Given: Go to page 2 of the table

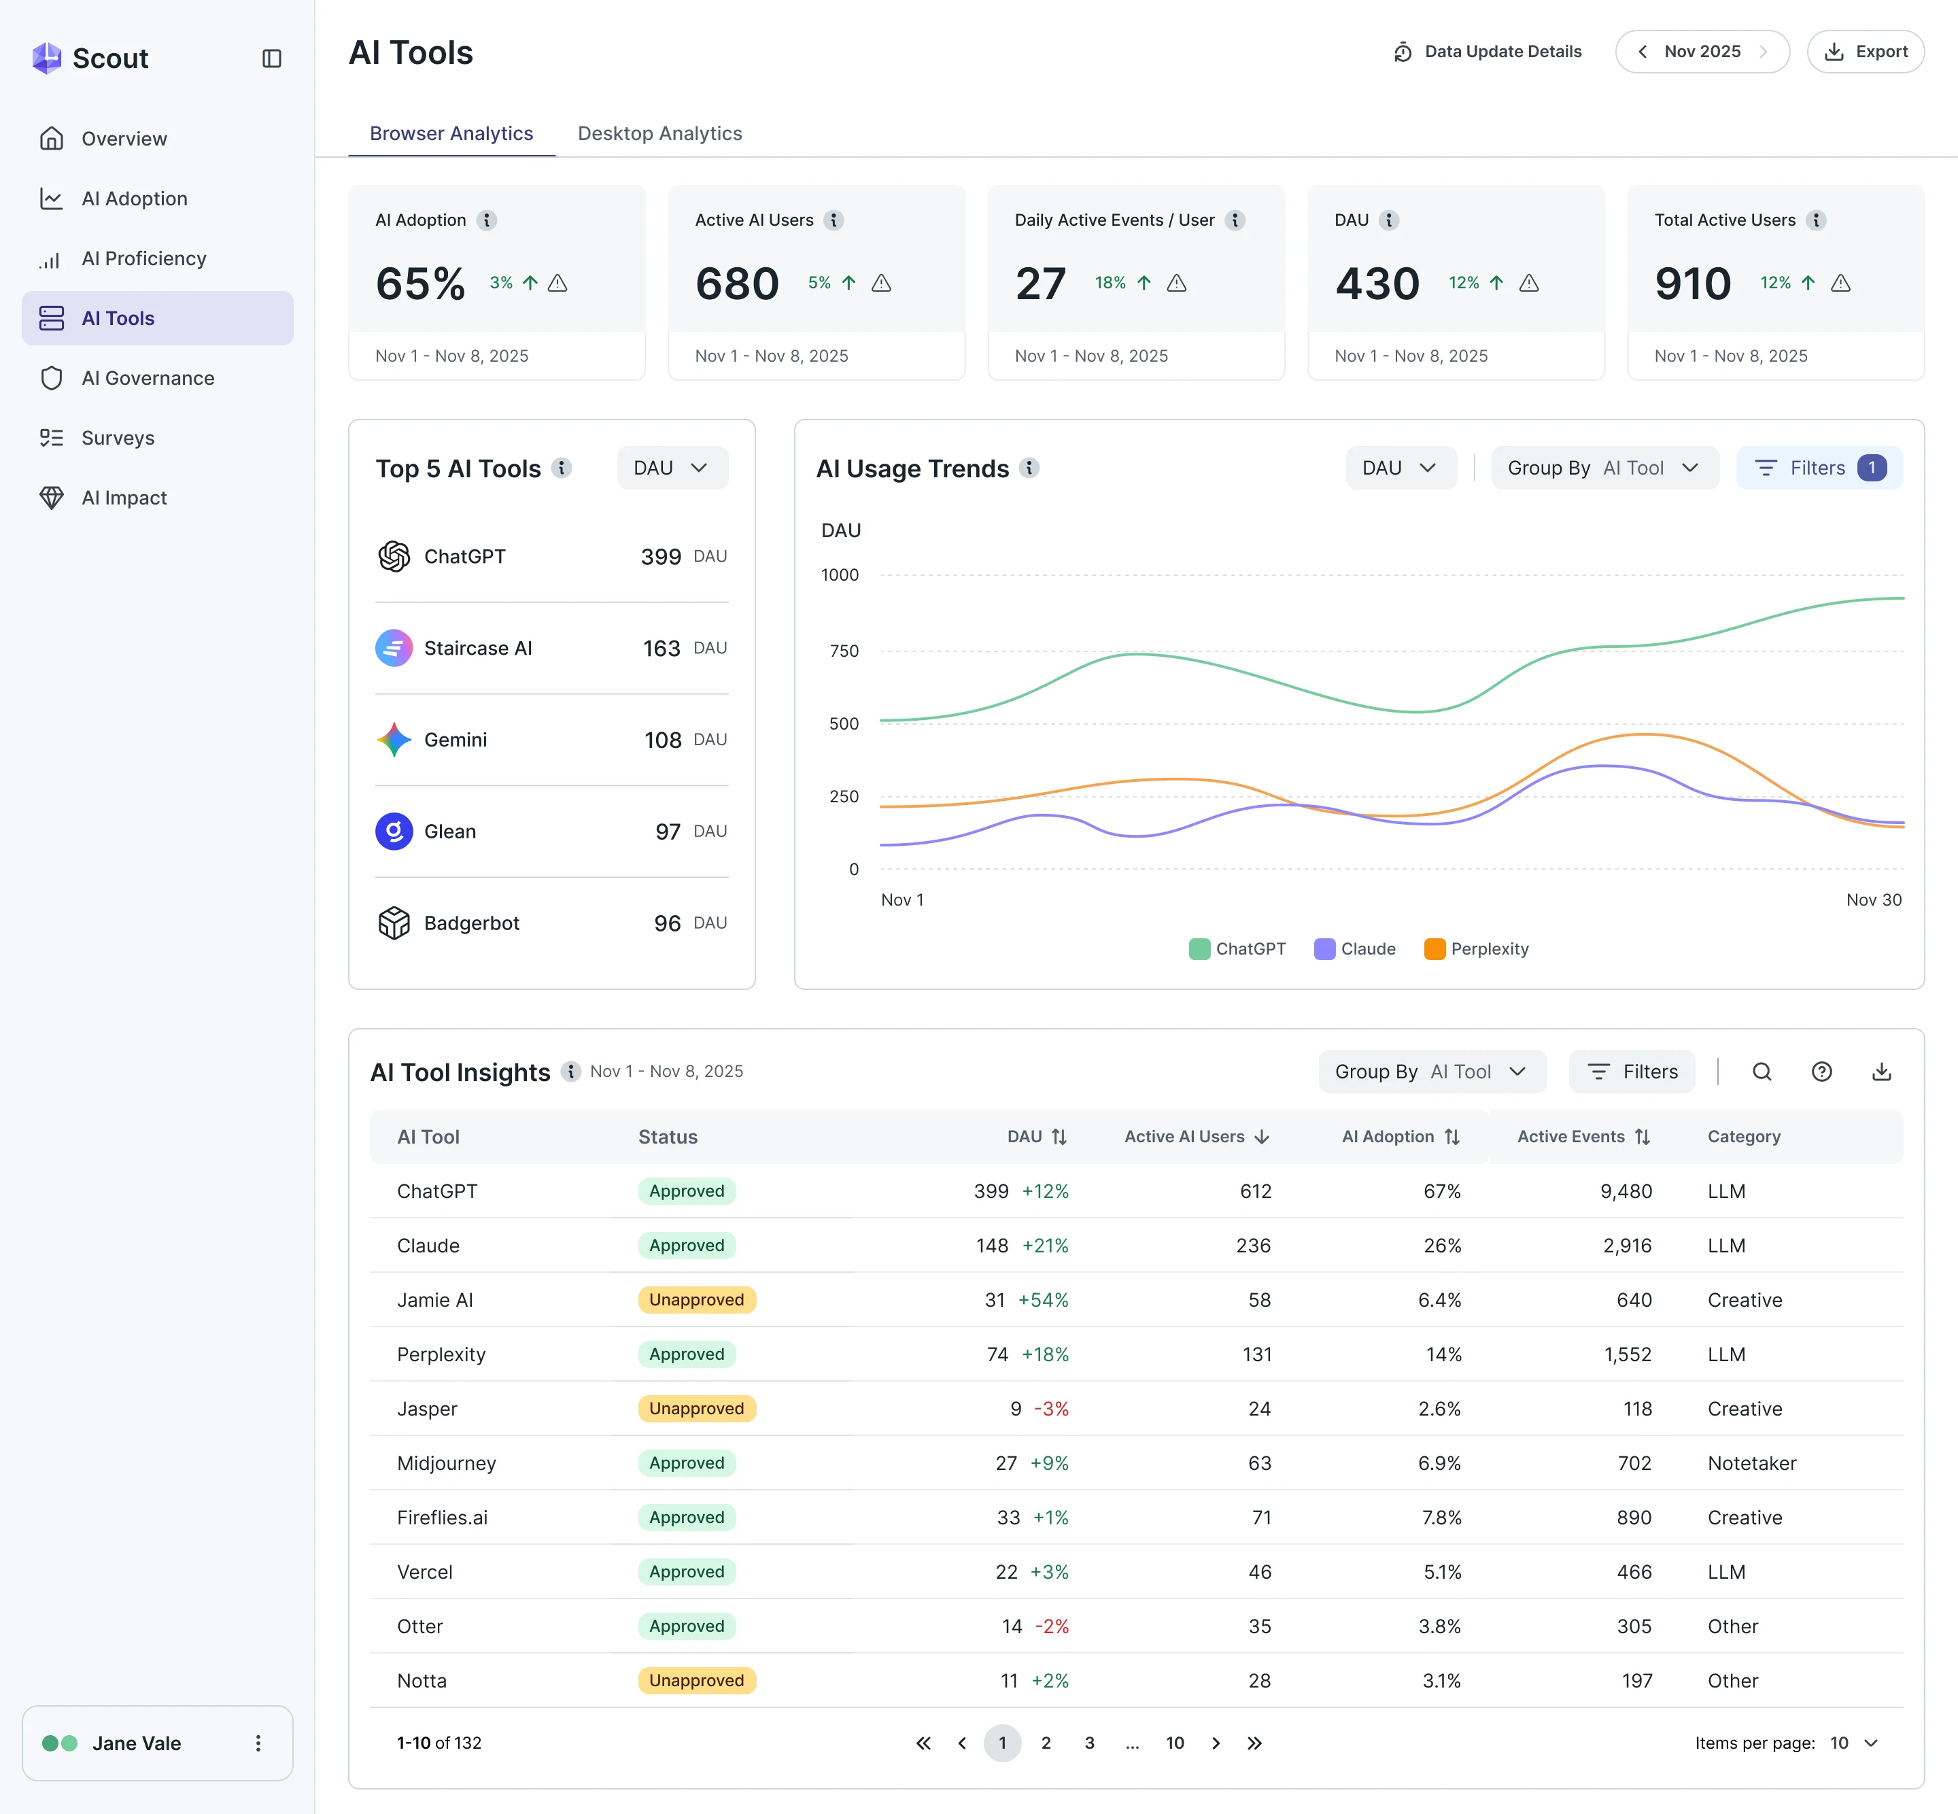Looking at the screenshot, I should (1046, 1743).
